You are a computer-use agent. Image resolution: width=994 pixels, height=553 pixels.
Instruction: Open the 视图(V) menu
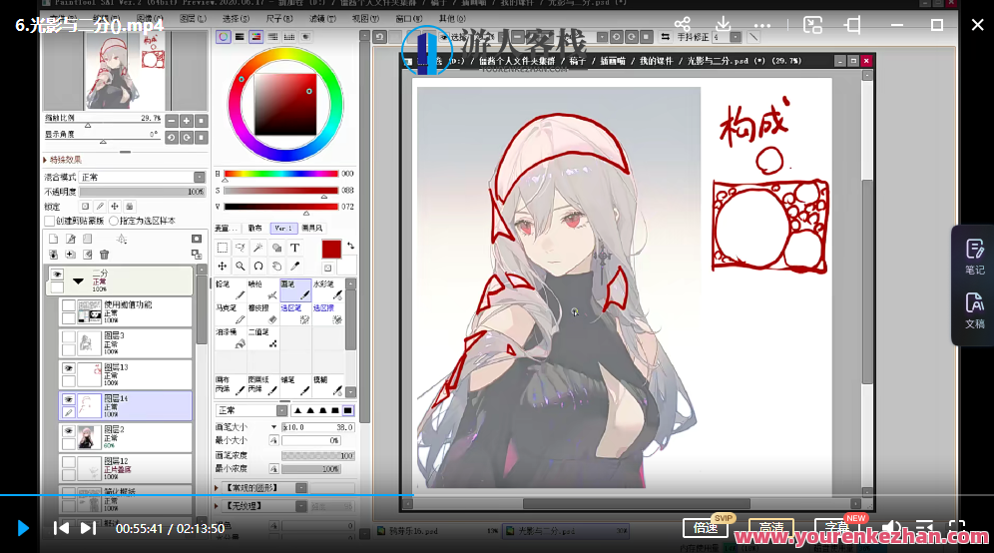(365, 18)
